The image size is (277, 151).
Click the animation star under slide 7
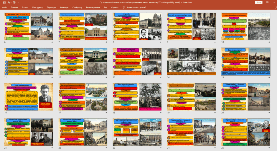click(106, 42)
